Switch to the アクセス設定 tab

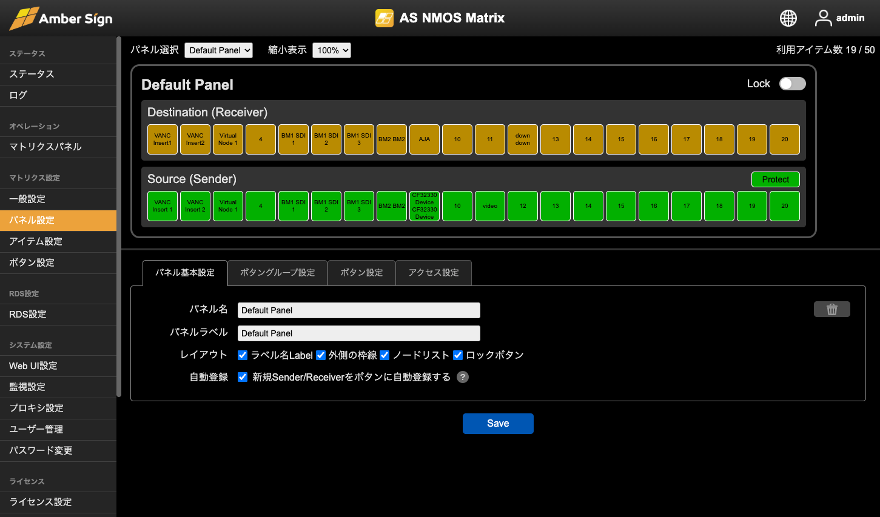[433, 273]
